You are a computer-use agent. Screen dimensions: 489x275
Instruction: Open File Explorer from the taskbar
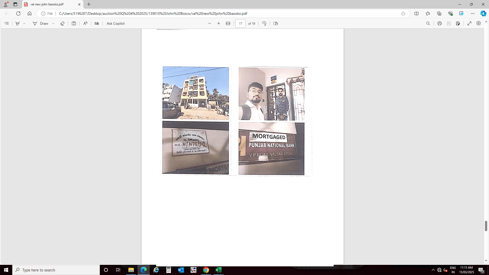(x=131, y=270)
